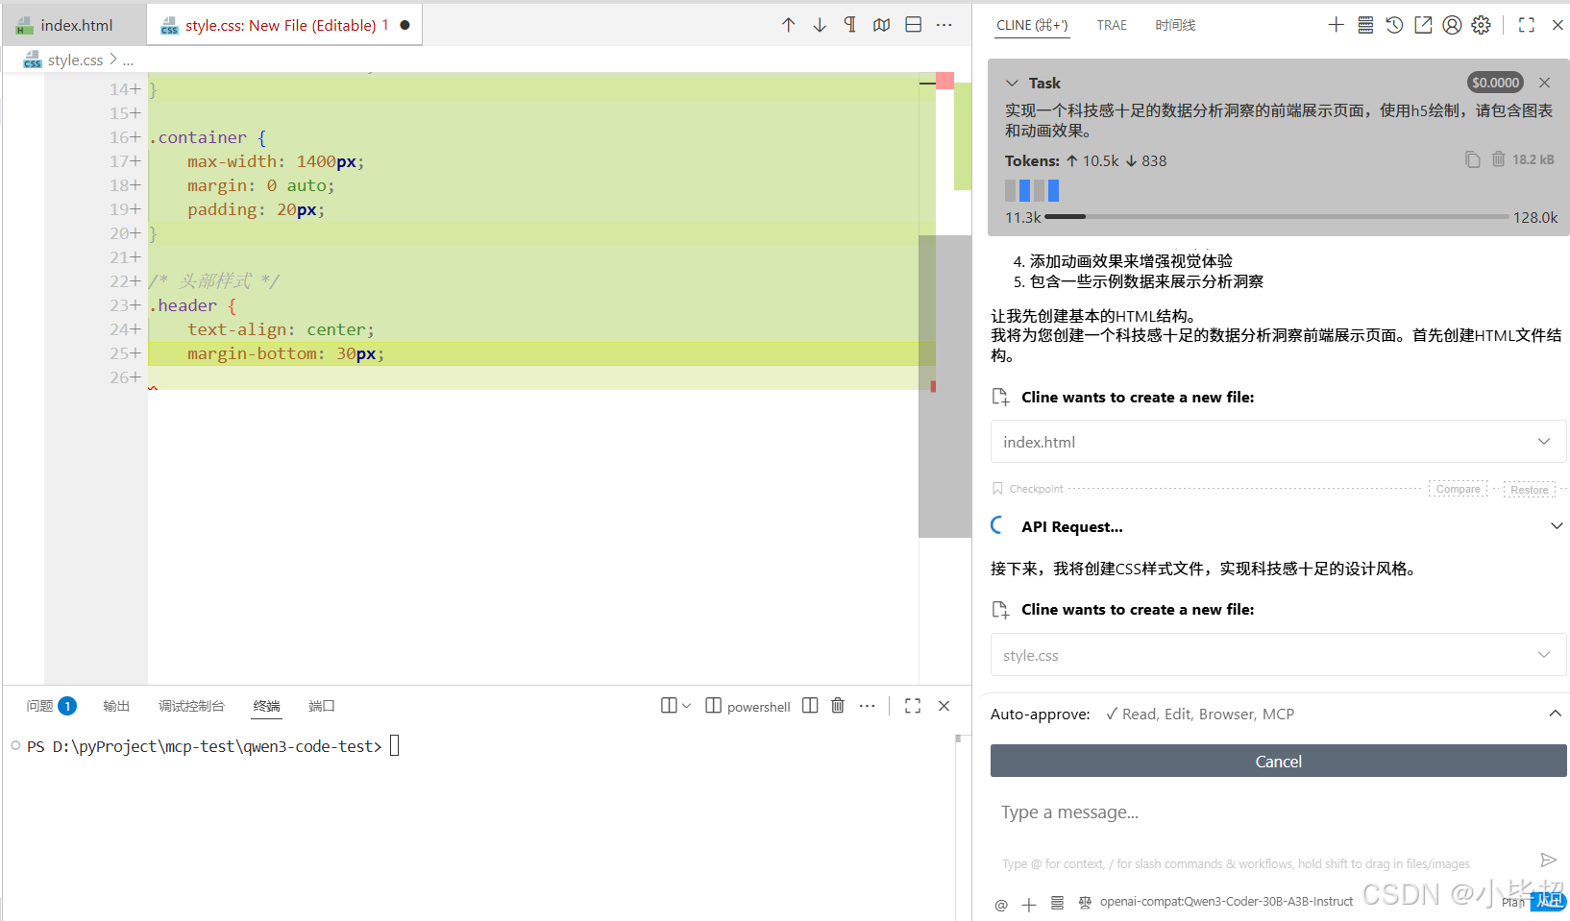
Task: Toggle whitespace rendering with paragraph icon
Action: 849,24
